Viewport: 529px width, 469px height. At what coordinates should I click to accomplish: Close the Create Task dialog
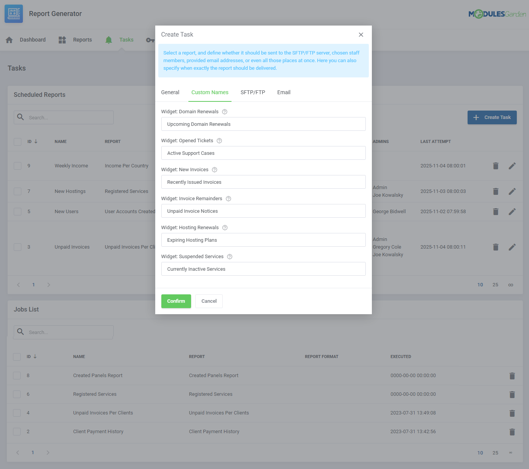click(x=361, y=35)
